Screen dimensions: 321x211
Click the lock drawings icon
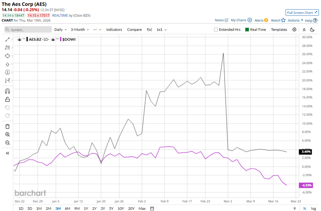tap(8, 99)
